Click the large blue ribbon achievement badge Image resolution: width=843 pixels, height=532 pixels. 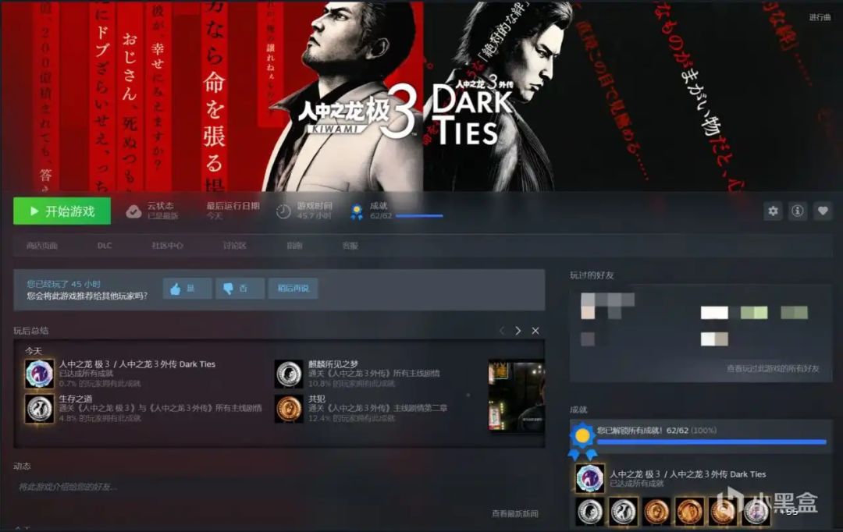pos(582,441)
